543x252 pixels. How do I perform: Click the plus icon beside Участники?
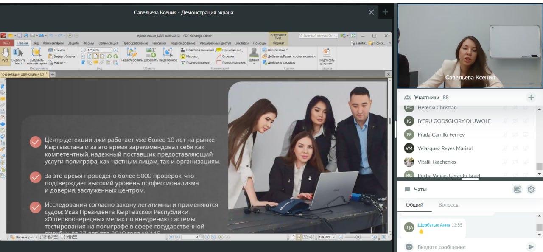coord(531,98)
